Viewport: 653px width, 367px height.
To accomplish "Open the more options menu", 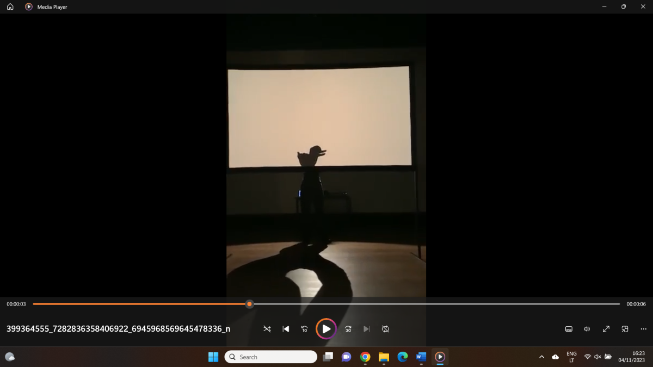I will pos(643,329).
